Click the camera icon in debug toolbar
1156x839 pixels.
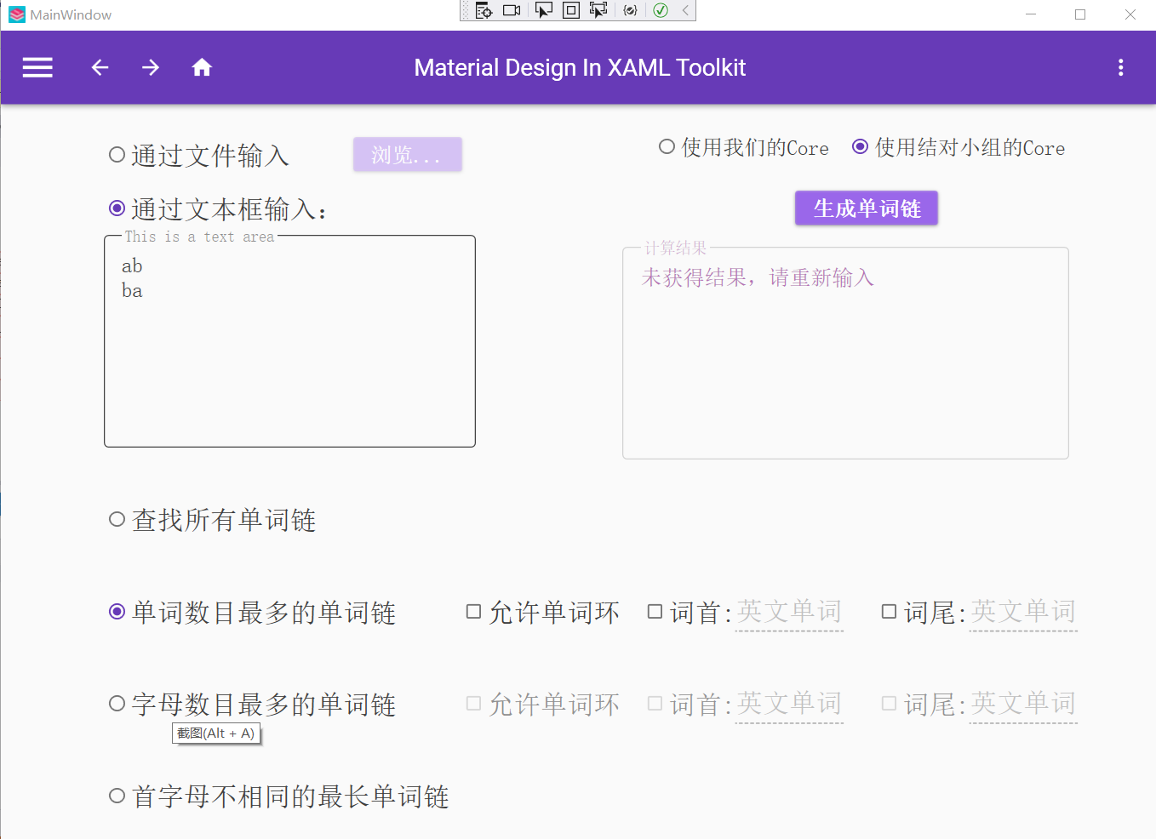(512, 10)
